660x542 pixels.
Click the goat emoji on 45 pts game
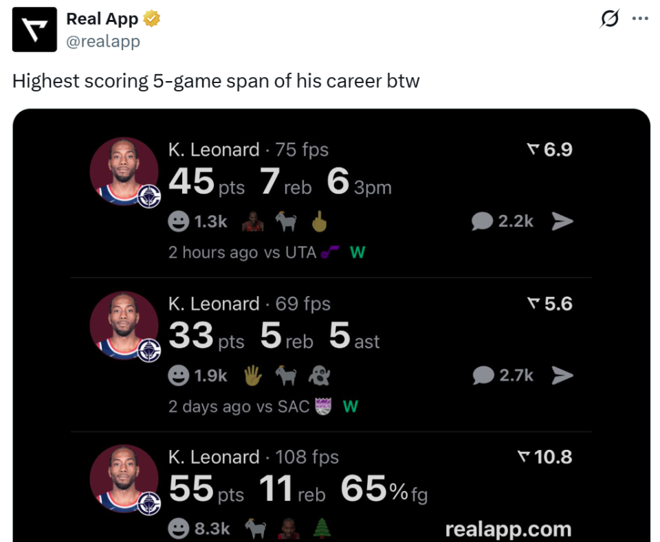coord(286,221)
